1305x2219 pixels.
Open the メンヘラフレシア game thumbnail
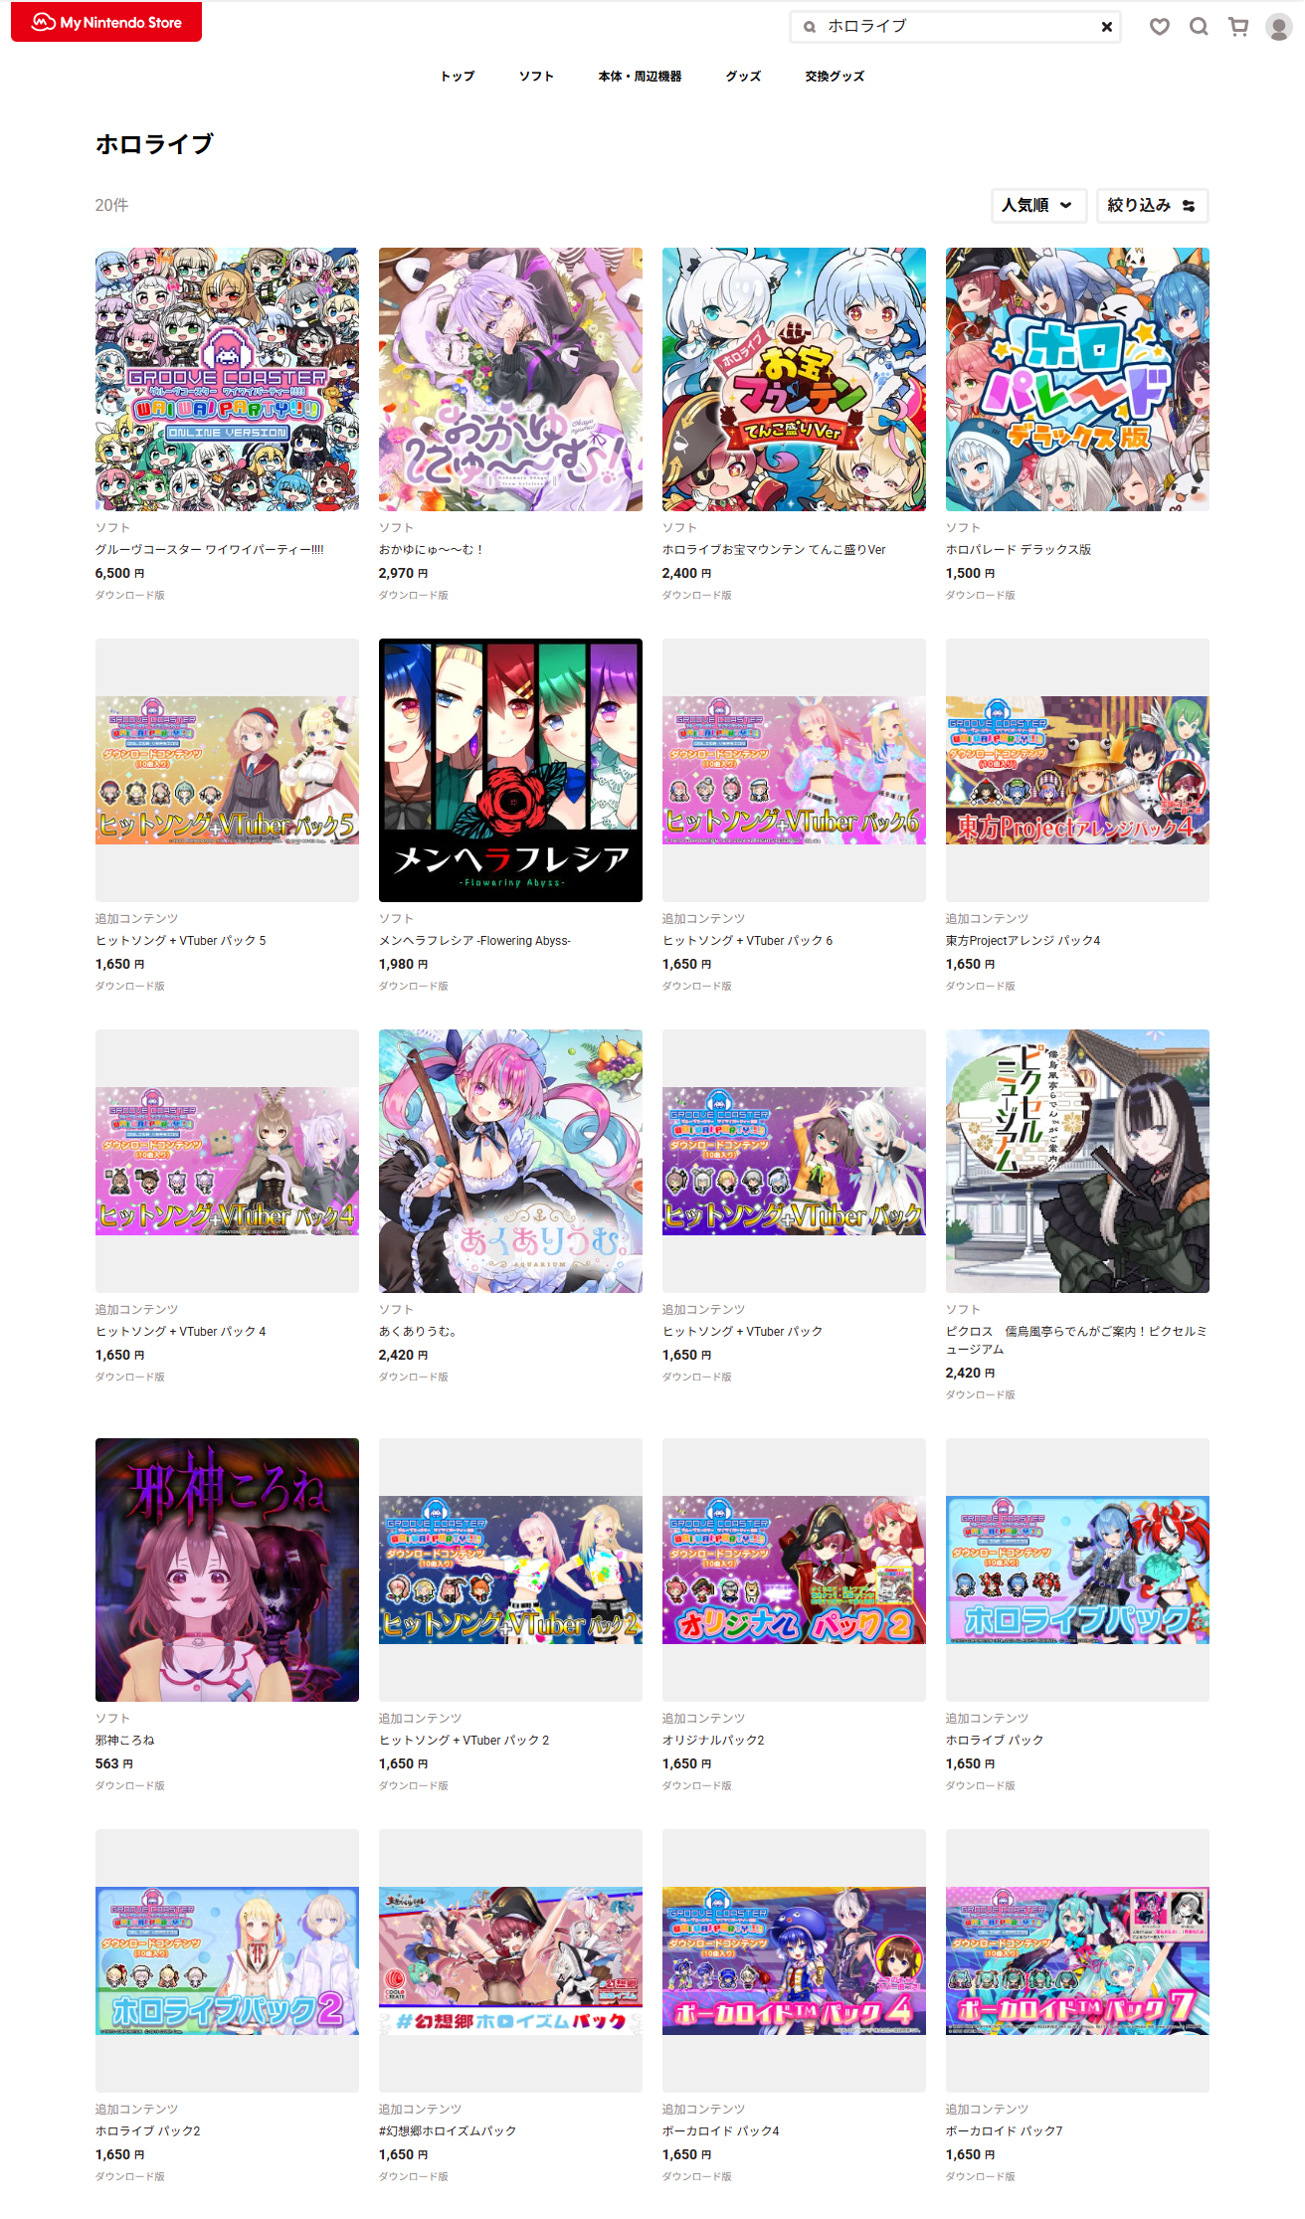[x=510, y=770]
